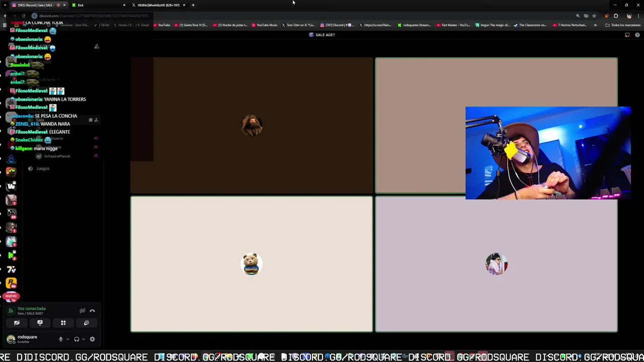Image resolution: width=644 pixels, height=362 pixels.
Task: Go back in the browser
Action: [5, 16]
